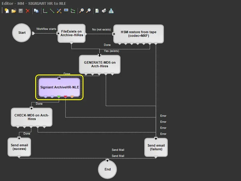241x181 pixels.
Task: Select the FileExists on Archive-HiRes node
Action: coord(72,33)
